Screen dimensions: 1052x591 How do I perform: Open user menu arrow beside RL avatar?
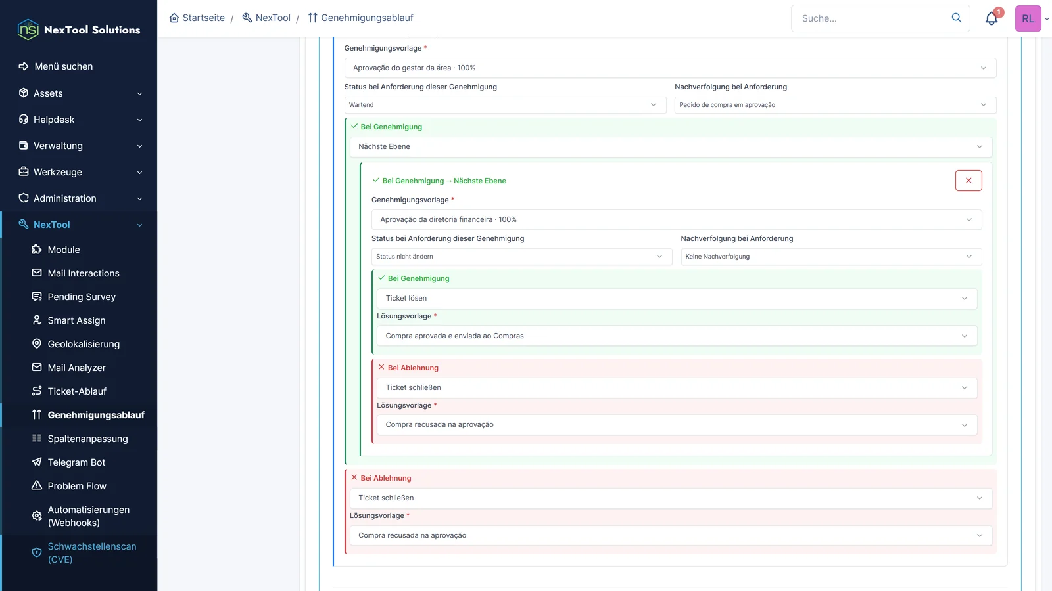(x=1047, y=19)
